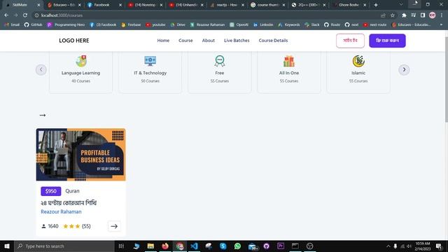The width and height of the screenshot is (448, 252).
Task: Click the LOGO HERE site logo
Action: (x=74, y=41)
